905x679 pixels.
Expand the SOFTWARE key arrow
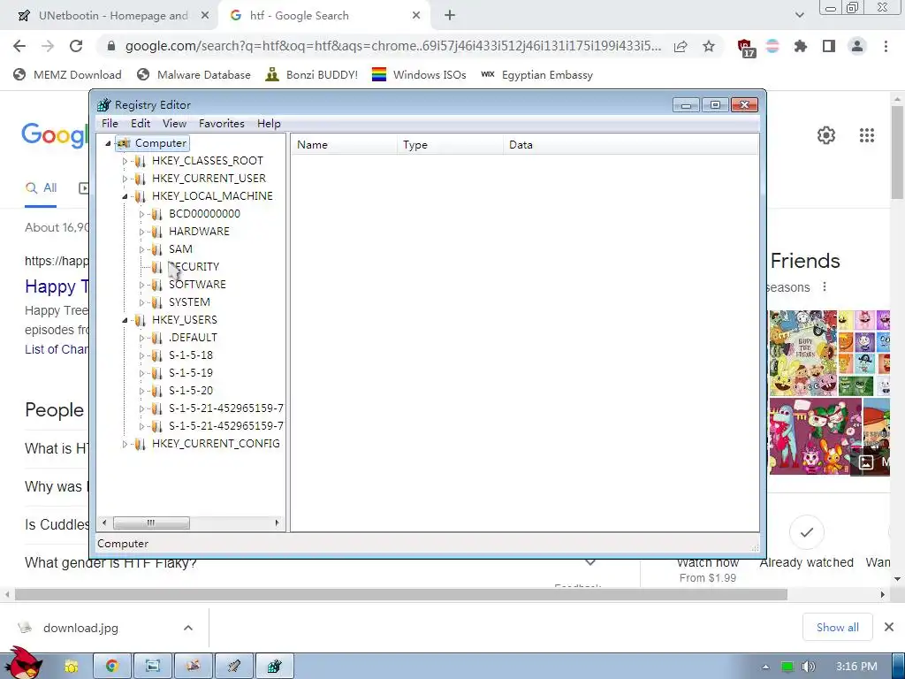(141, 286)
